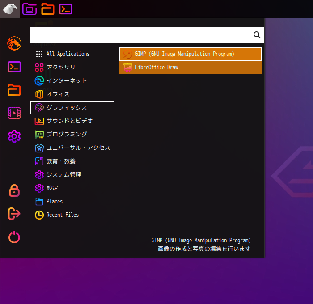
Task: Open the settings gear in the favorites sidebar
Action: point(14,136)
